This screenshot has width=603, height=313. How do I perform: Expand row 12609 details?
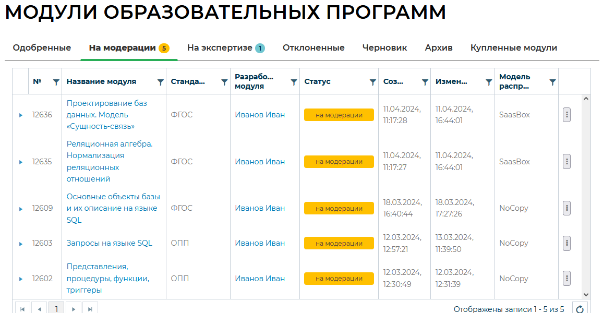tap(21, 209)
